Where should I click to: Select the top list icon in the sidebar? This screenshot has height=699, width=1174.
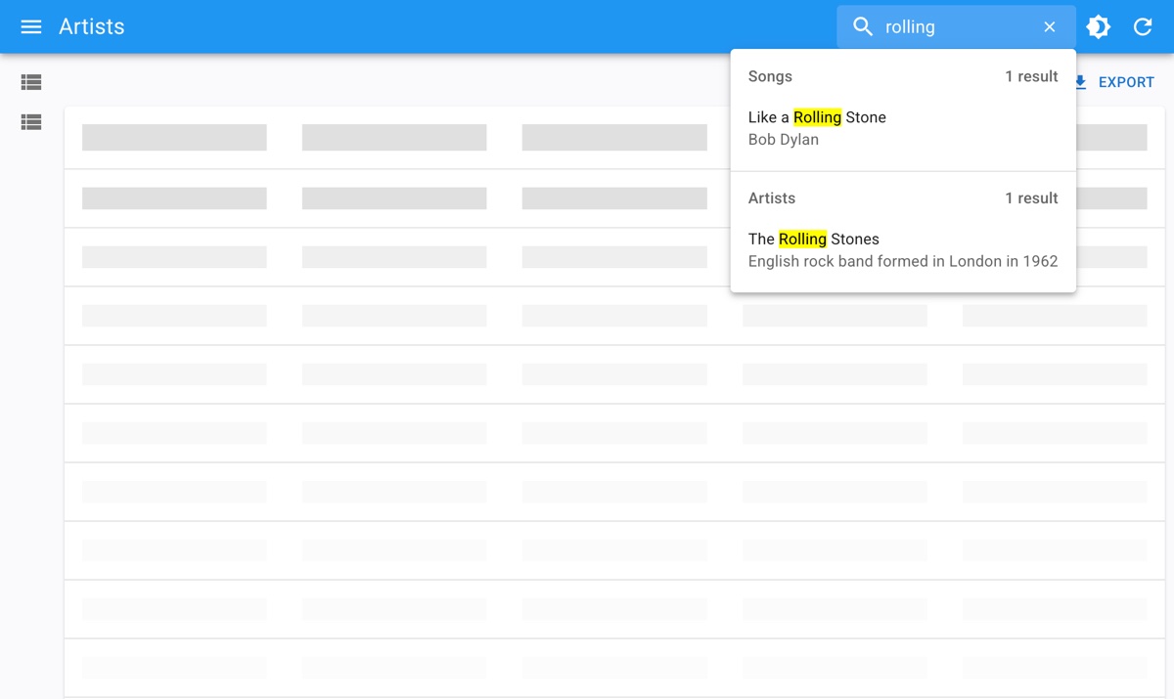31,83
